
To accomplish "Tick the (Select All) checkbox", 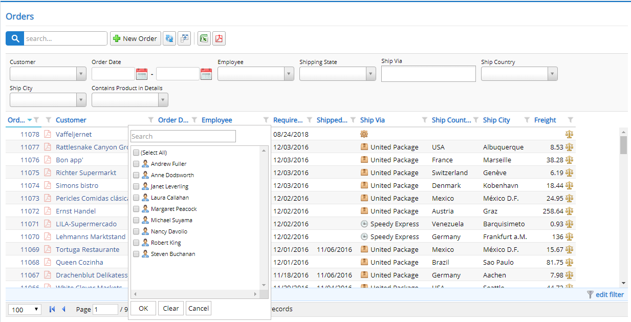I will click(136, 152).
